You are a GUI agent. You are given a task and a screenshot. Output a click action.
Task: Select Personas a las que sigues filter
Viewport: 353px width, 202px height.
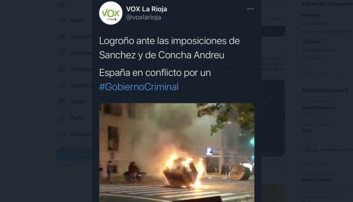point(326,32)
